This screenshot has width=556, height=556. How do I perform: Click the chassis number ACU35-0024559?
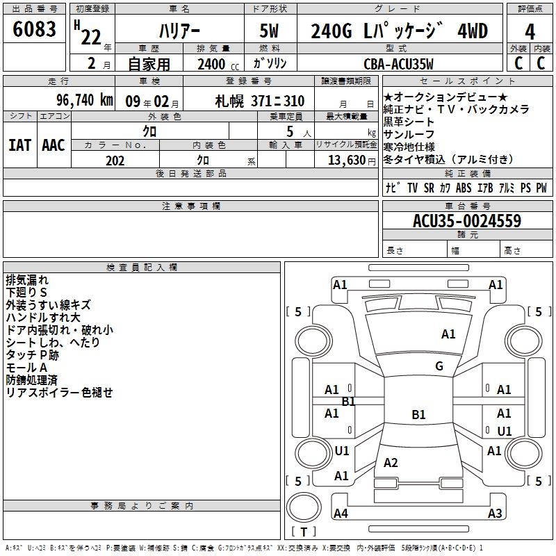click(x=466, y=221)
